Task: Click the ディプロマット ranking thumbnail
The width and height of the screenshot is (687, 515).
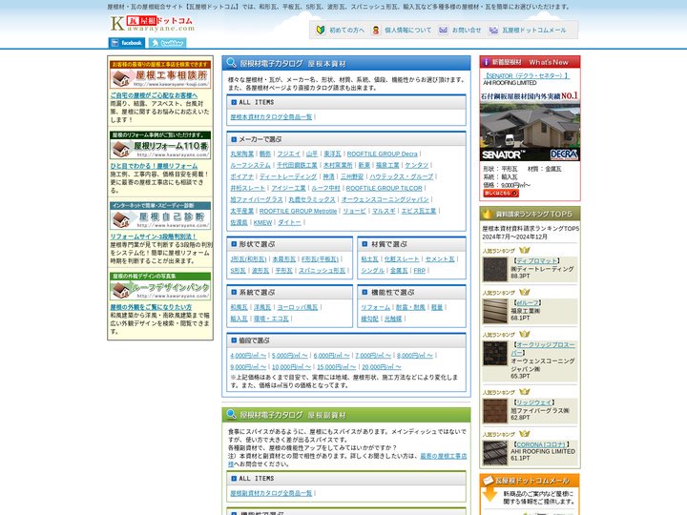Action: point(495,269)
